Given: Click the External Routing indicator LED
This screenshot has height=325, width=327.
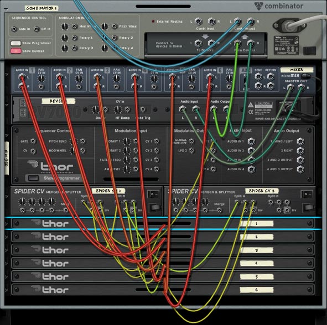Looking at the screenshot, I should click(153, 21).
